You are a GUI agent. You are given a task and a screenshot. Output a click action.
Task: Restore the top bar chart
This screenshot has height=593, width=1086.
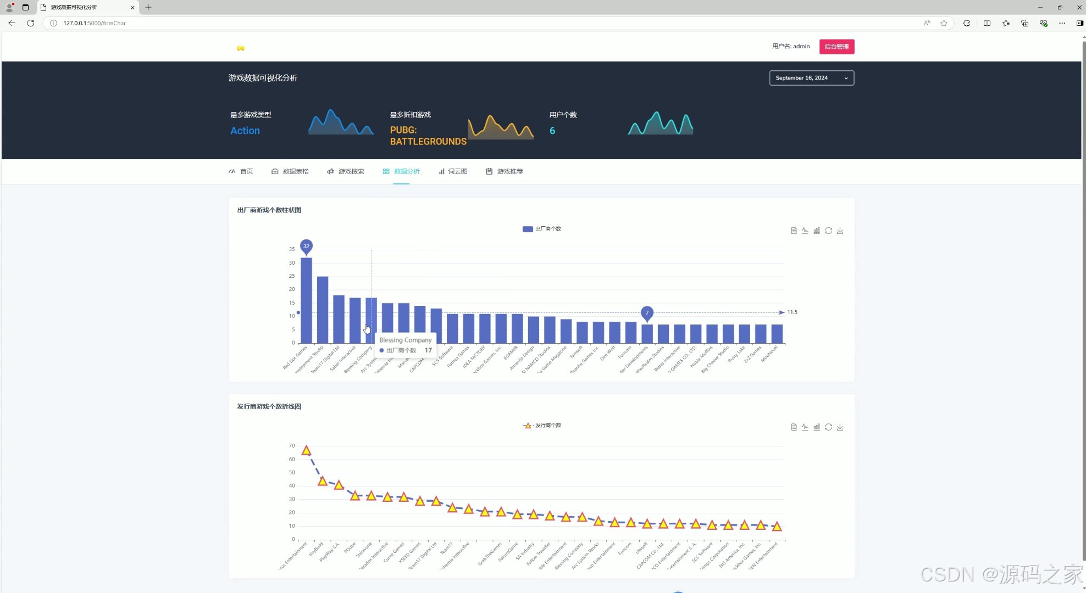pos(828,231)
